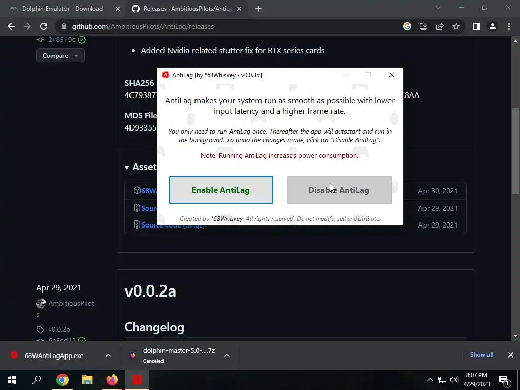Screen dimensions: 520x390
Task: Click Disable AntiLag button
Action: (339, 190)
